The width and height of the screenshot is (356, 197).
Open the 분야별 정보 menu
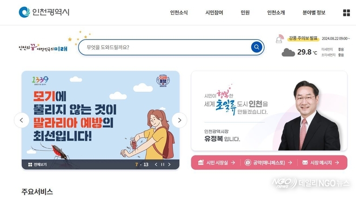coord(314,13)
